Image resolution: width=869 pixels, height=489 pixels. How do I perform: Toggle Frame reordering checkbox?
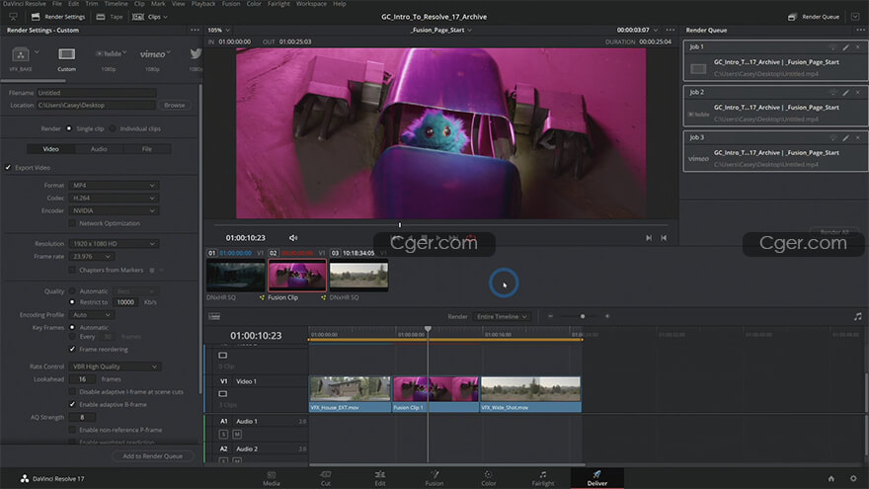(72, 350)
